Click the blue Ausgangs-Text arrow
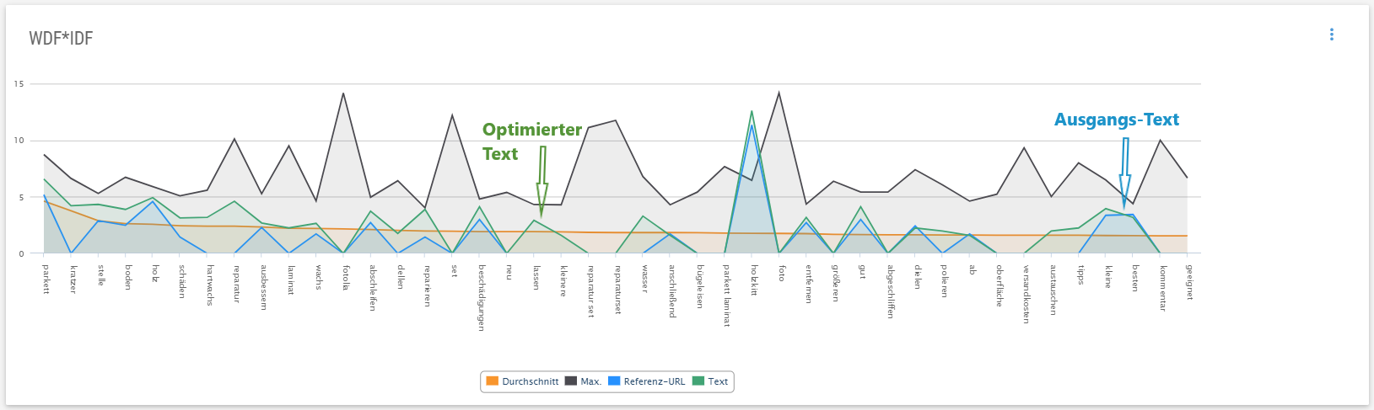1374x410 pixels. [1124, 173]
